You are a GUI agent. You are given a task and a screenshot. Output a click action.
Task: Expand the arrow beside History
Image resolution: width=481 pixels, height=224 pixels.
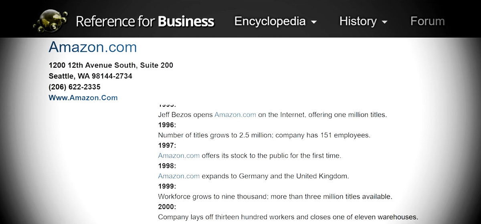[385, 22]
